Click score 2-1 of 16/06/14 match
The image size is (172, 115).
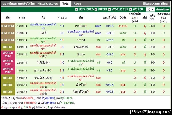(62, 70)
